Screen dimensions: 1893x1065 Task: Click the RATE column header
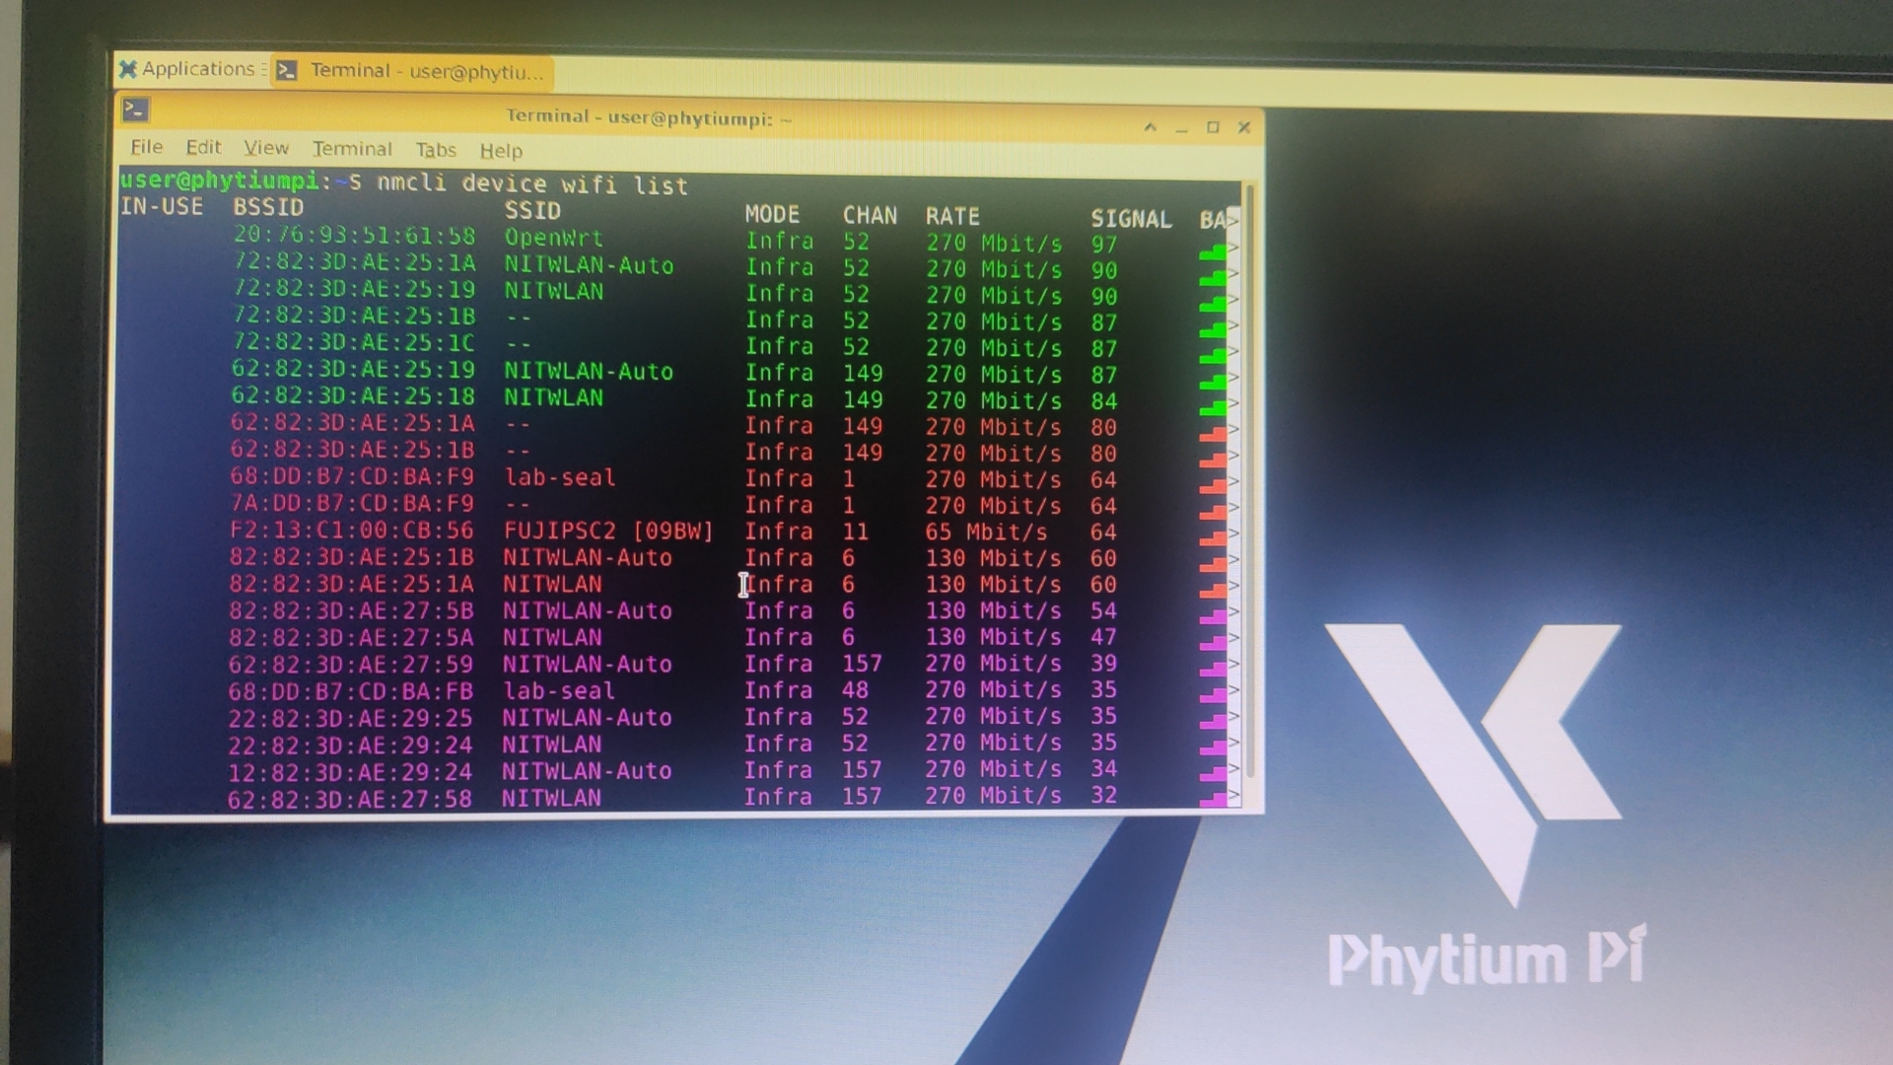click(952, 216)
